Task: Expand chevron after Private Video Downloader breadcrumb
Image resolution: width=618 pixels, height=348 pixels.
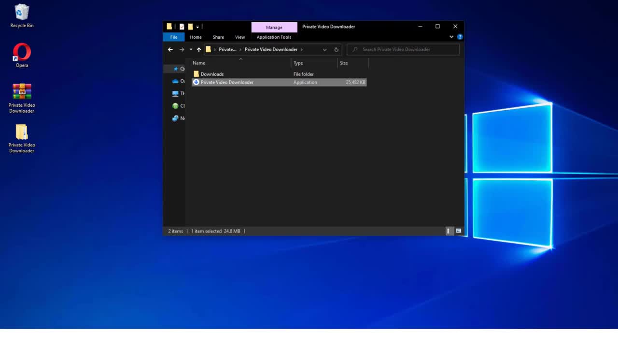Action: click(302, 49)
